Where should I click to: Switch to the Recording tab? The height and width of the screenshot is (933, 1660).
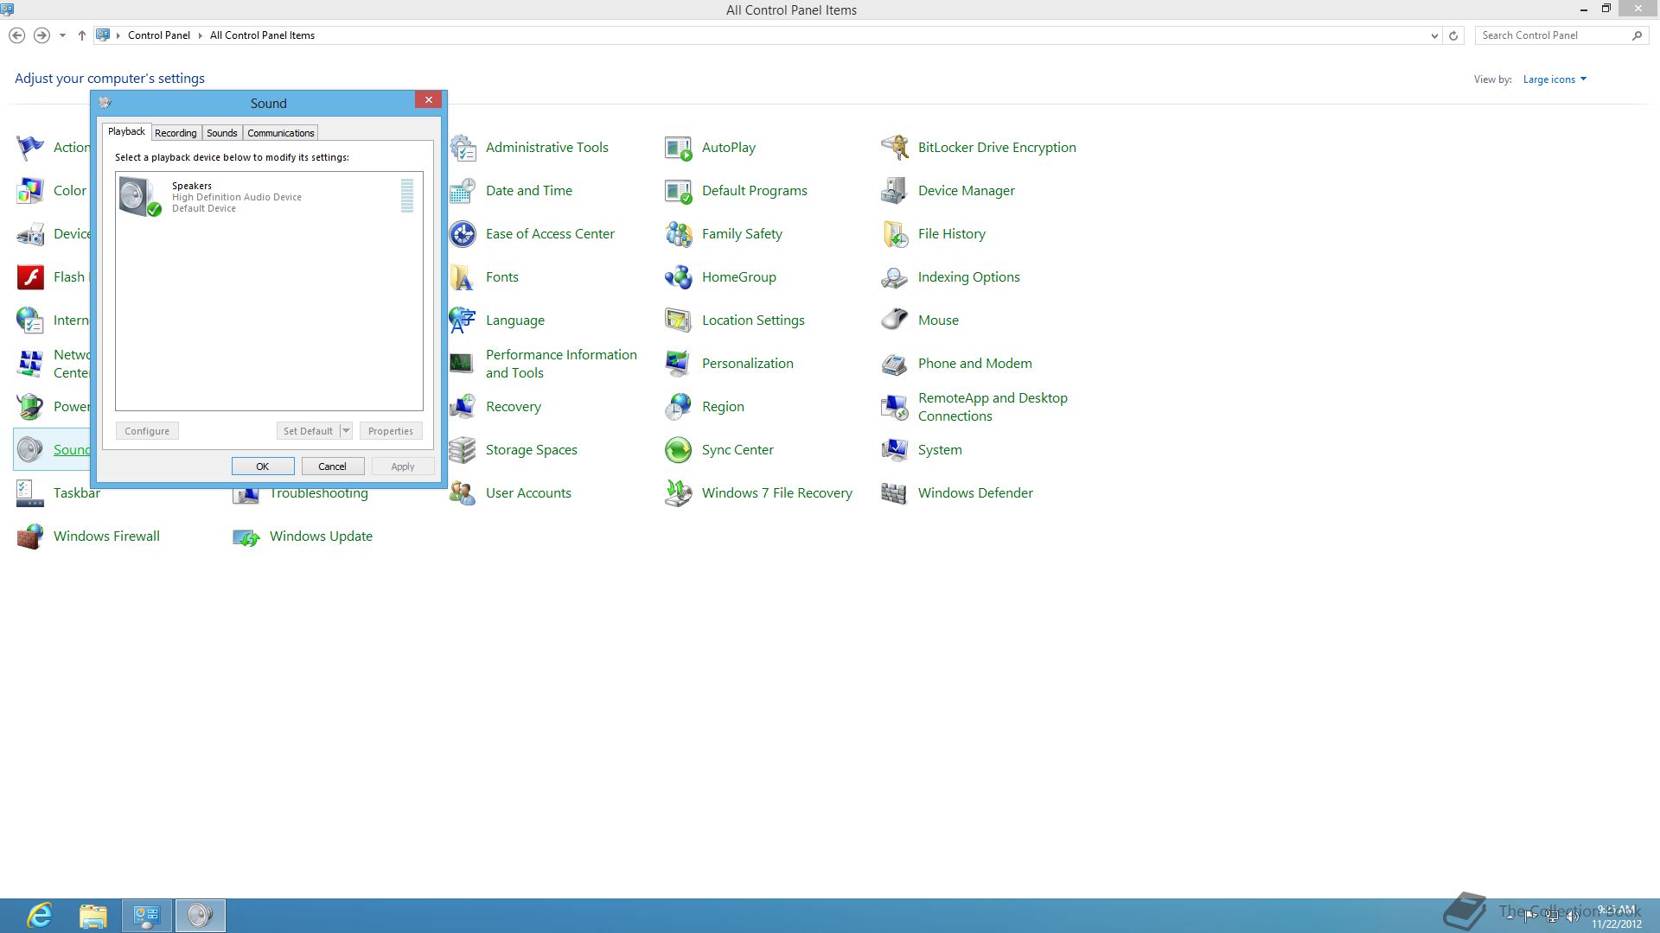176,133
